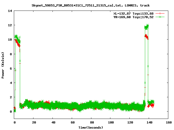Click the x-axis tick label 20
Viewport: 174px width, 130px height.
34,122
